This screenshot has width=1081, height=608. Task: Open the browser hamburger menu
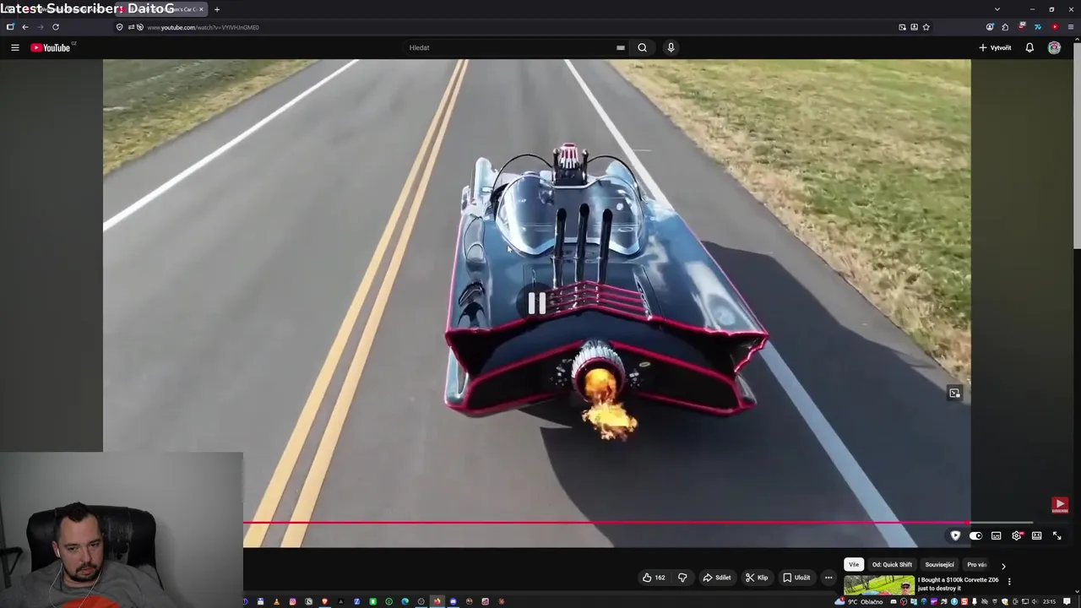point(1070,27)
